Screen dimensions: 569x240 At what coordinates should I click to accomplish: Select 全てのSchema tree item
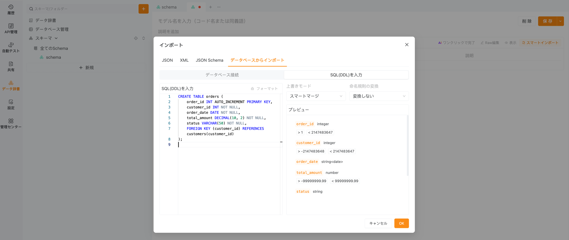pyautogui.click(x=54, y=48)
